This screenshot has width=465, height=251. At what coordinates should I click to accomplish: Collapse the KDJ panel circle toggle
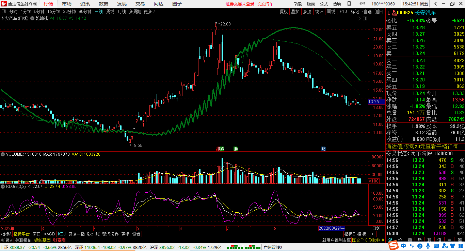click(x=3, y=186)
